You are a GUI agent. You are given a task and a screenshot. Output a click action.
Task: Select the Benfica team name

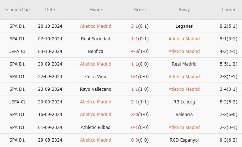[95, 51]
